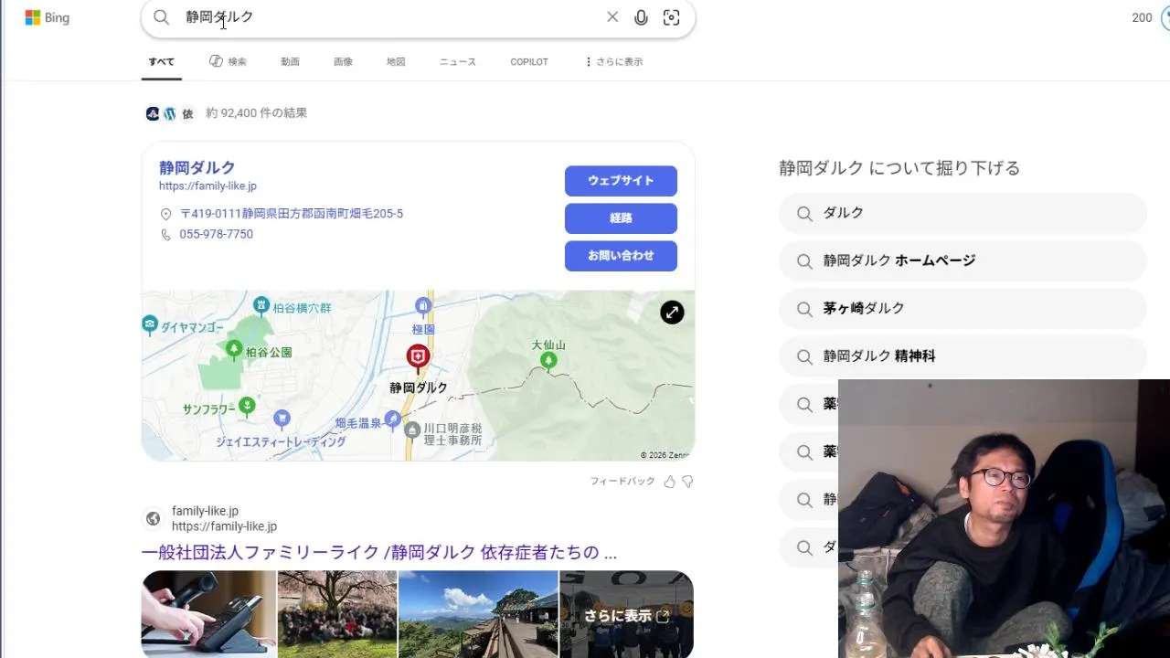Click the rewards points 200 indicator
1170x658 pixels.
click(x=1142, y=17)
